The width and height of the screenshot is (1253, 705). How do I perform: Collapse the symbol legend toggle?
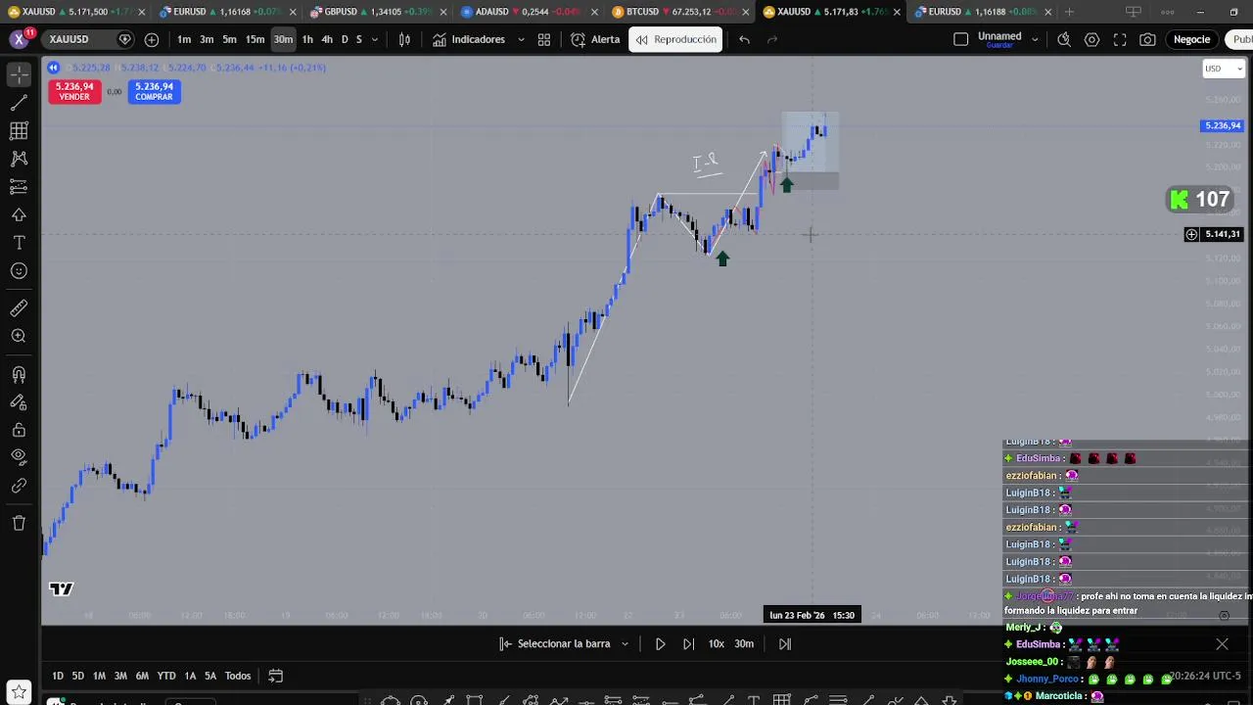pos(53,68)
